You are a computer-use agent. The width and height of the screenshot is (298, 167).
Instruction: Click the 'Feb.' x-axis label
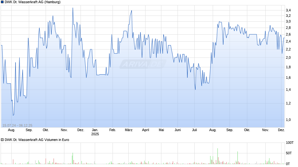click(113, 130)
